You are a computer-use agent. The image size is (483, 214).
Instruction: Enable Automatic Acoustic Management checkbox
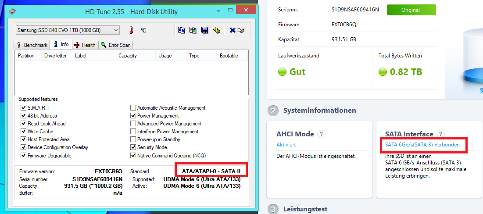(133, 108)
